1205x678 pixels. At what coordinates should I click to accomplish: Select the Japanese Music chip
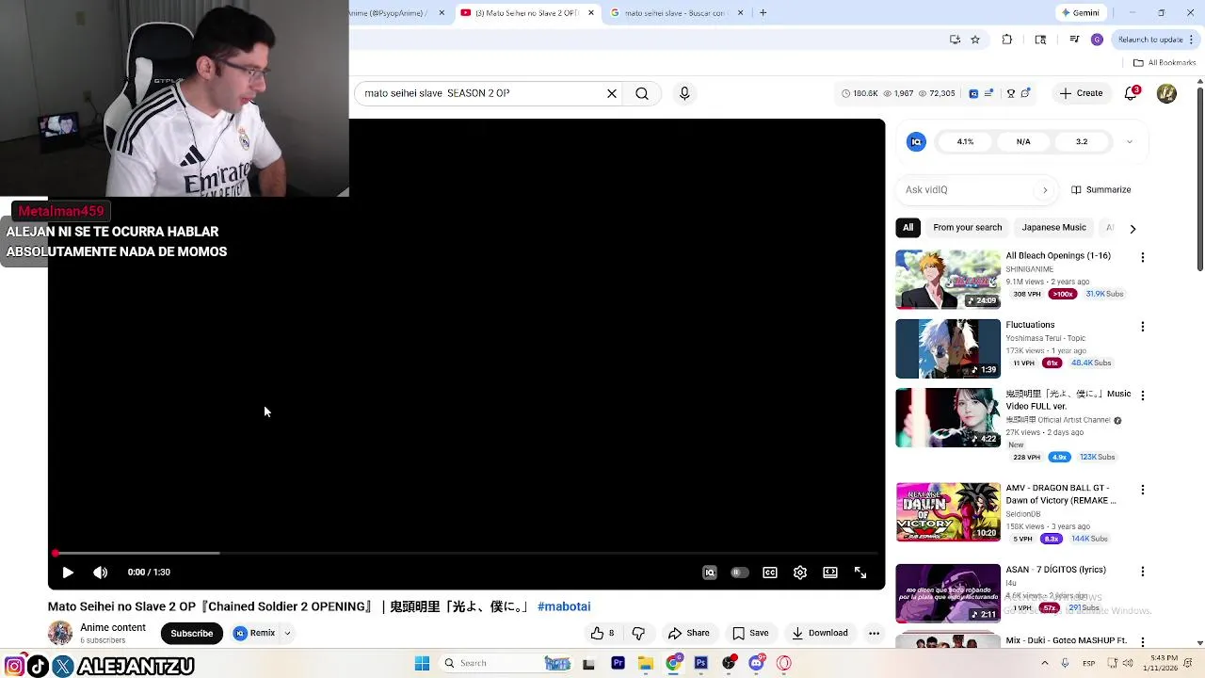coord(1053,227)
